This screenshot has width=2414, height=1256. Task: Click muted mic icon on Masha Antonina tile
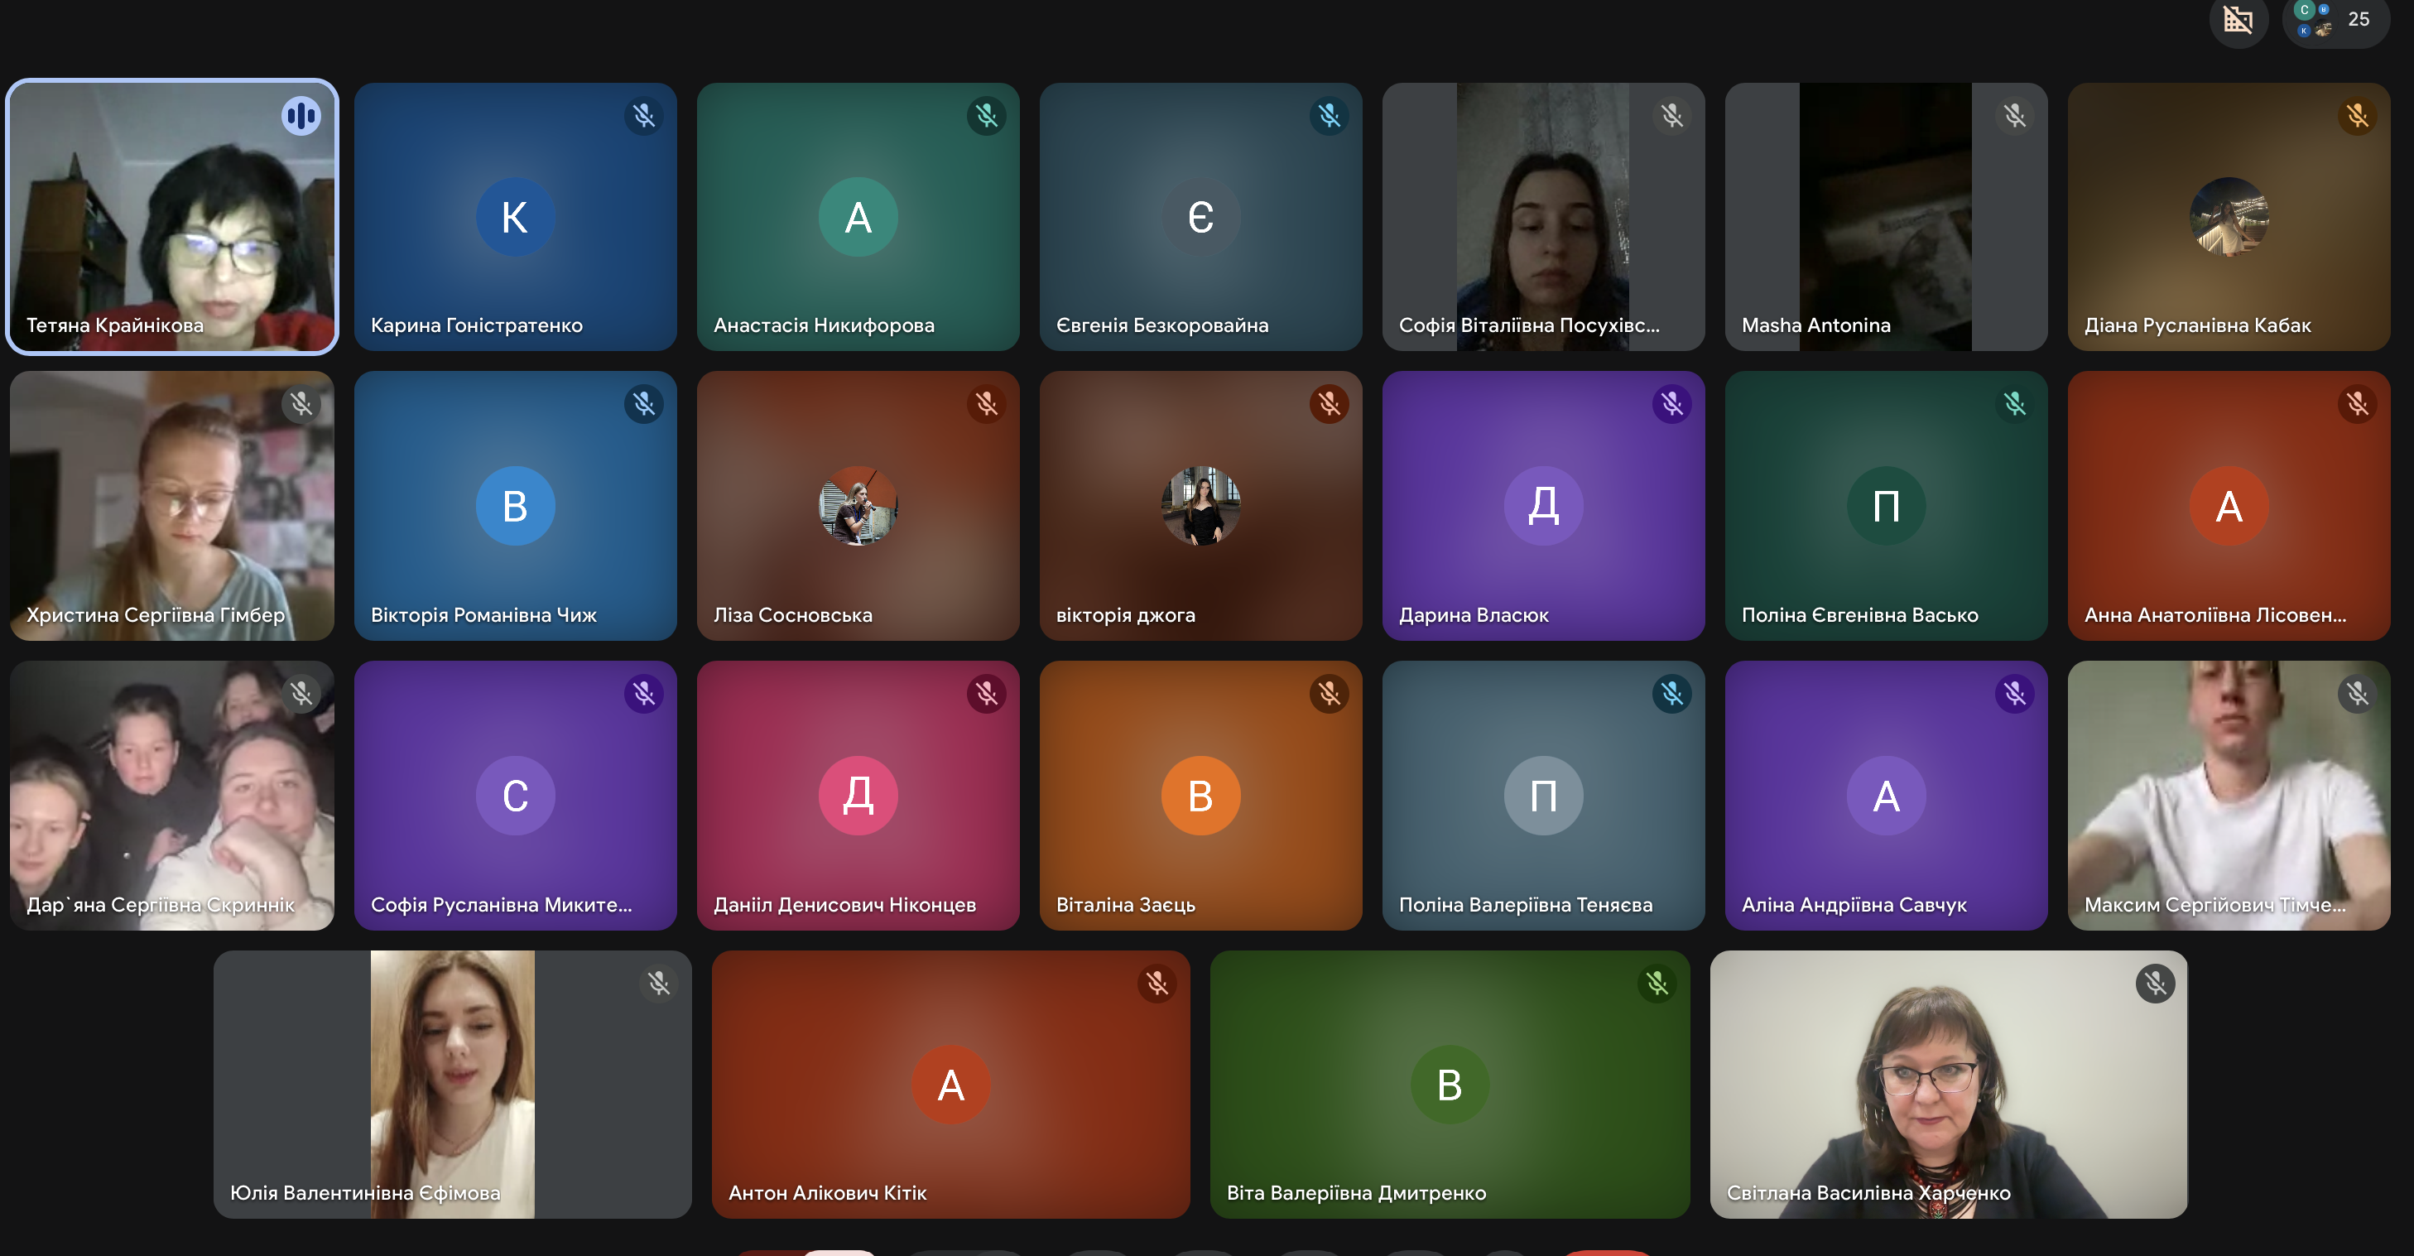tap(2015, 116)
